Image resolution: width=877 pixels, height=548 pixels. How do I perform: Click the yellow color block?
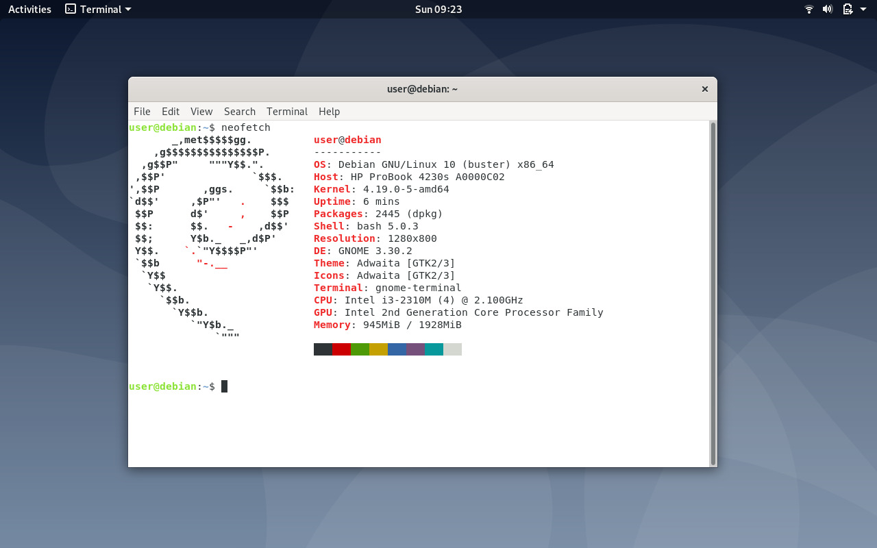(x=378, y=349)
